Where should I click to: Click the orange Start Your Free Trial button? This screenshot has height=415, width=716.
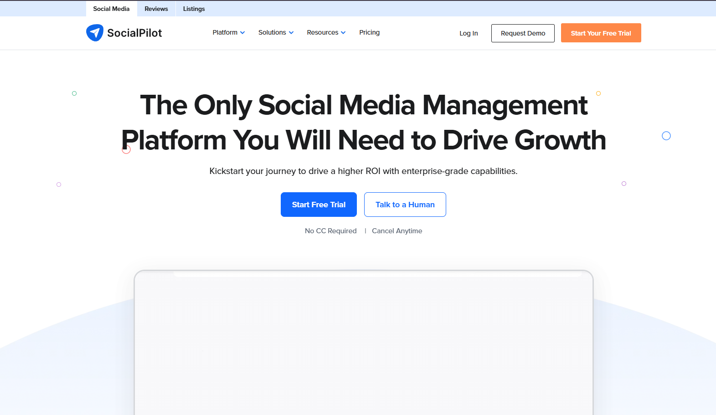pos(601,33)
